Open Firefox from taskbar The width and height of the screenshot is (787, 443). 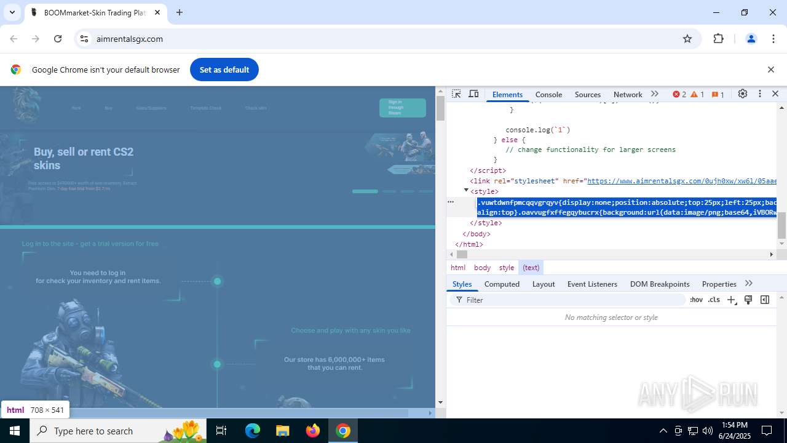coord(313,431)
